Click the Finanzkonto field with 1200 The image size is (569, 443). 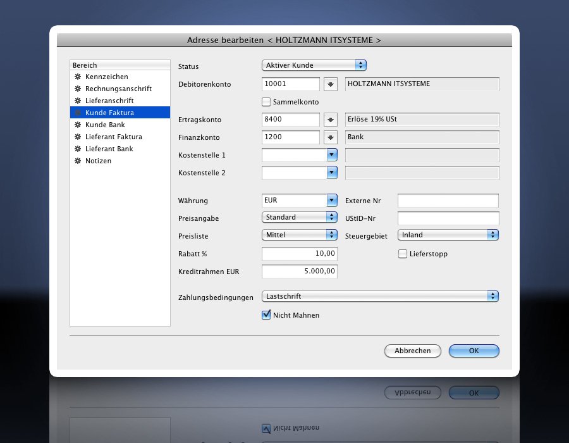pos(291,137)
